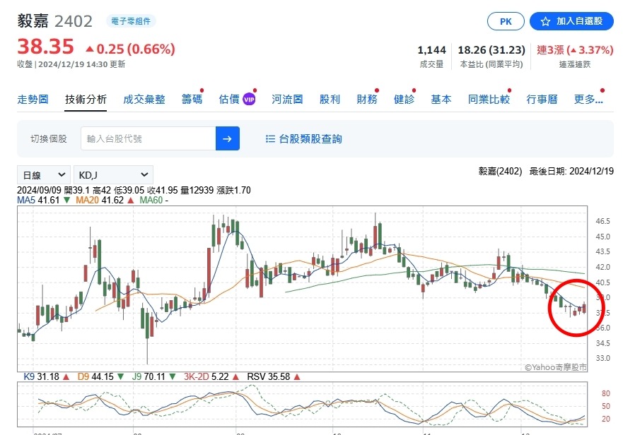Viewport: 623px width, 435px height.
Task: Go to the 河流圖 tab
Action: (x=287, y=100)
